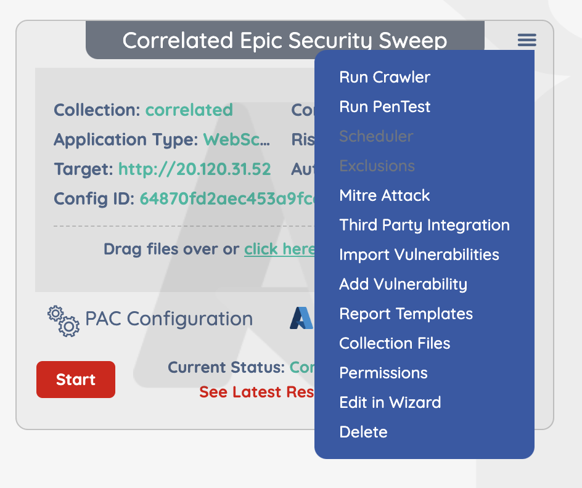The width and height of the screenshot is (582, 488).
Task: Click the hamburger menu icon
Action: (527, 40)
